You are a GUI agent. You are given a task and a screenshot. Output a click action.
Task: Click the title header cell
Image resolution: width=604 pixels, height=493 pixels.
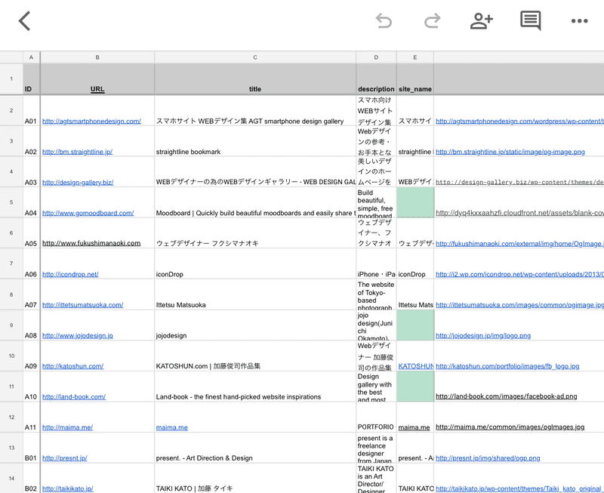click(255, 79)
